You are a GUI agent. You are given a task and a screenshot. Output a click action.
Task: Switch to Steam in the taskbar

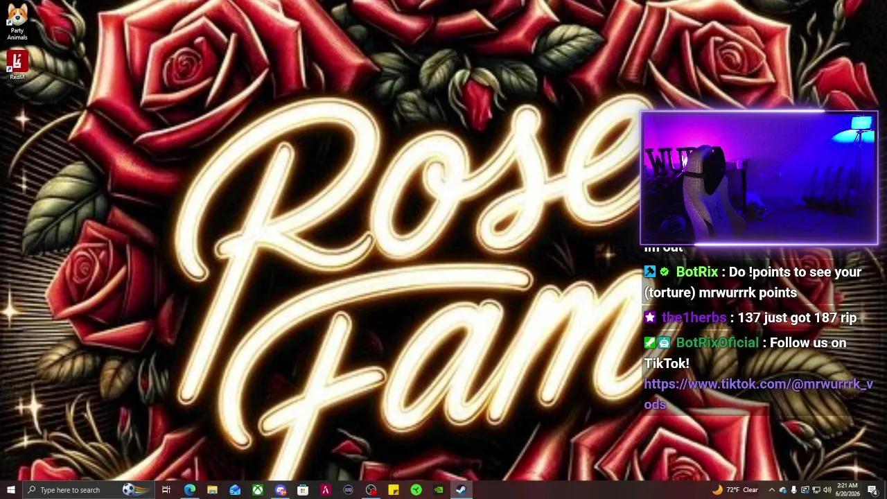click(x=461, y=490)
